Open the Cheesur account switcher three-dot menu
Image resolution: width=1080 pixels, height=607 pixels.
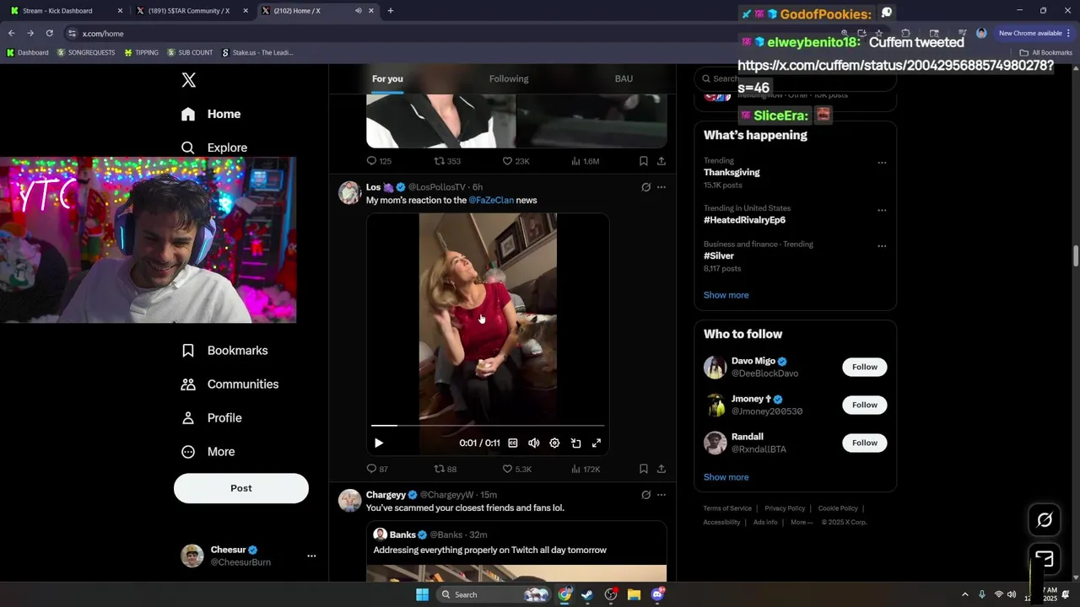311,556
